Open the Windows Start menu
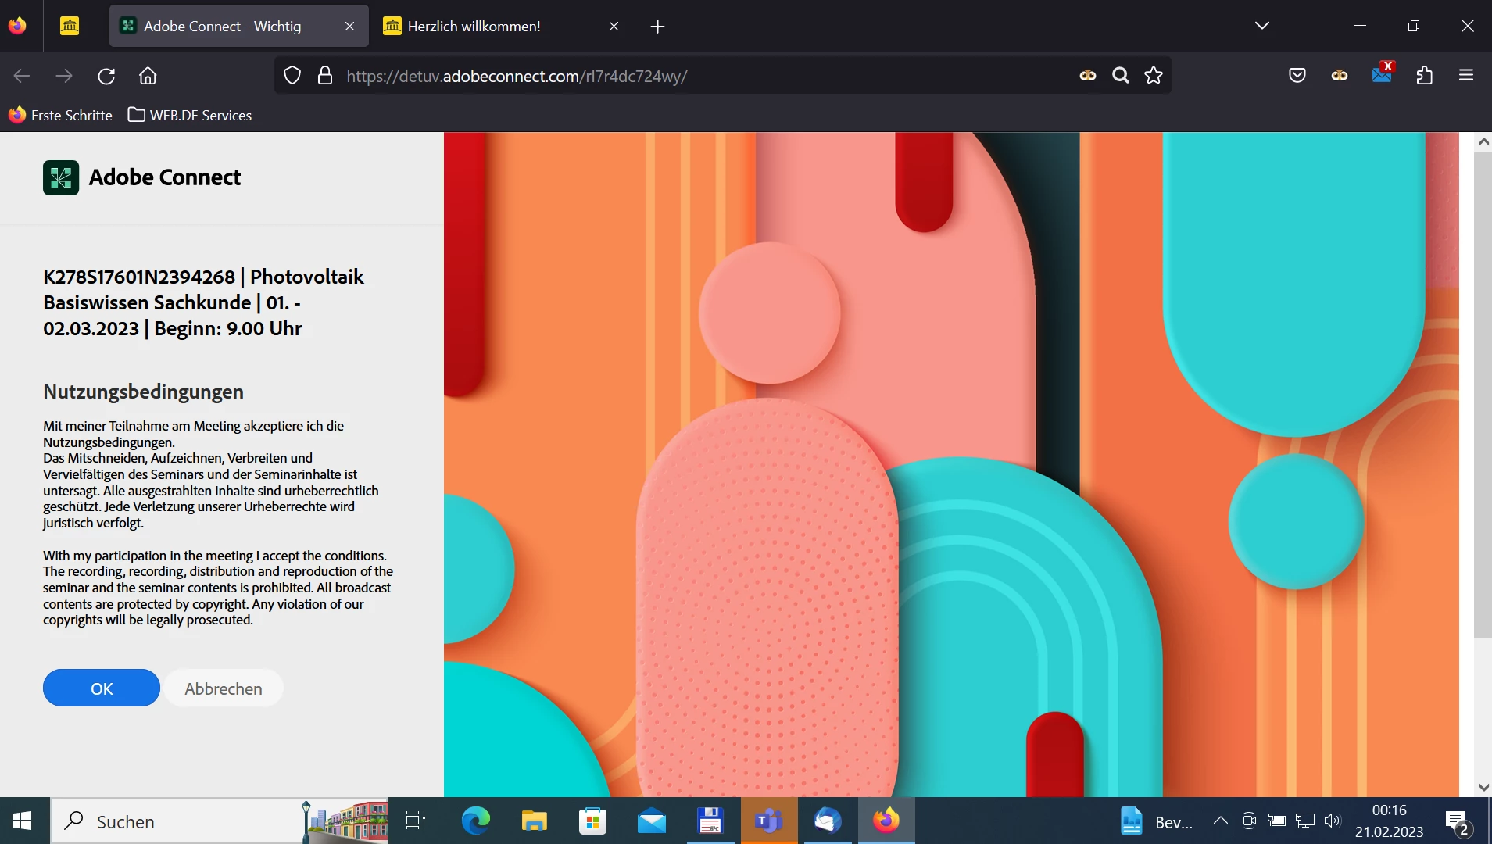This screenshot has width=1492, height=844. coord(22,821)
